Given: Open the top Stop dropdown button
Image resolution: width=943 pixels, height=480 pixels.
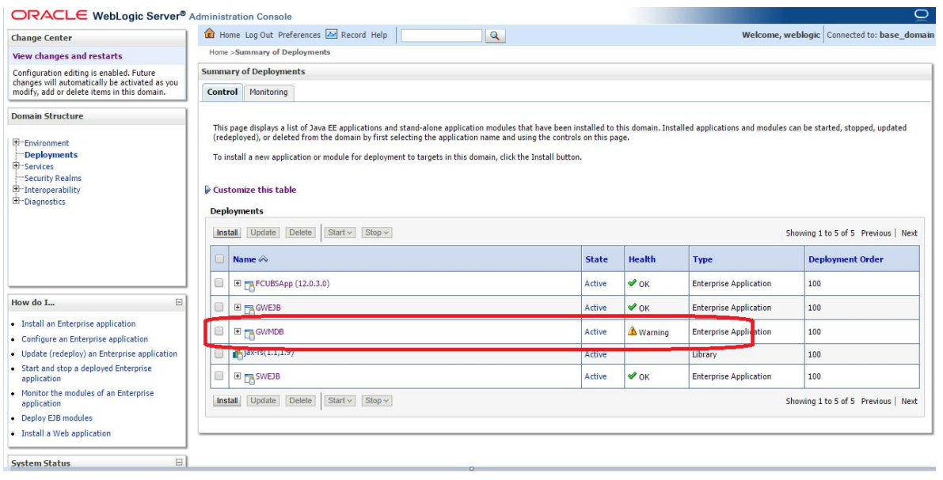Looking at the screenshot, I should coord(376,232).
